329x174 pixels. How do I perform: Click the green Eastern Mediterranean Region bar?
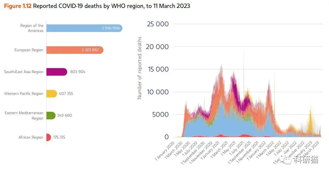[51, 115]
